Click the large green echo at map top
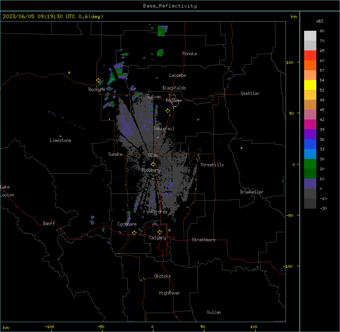The image size is (340, 332). [162, 30]
